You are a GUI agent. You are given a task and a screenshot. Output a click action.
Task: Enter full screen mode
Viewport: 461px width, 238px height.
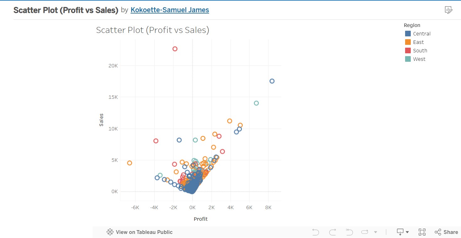[x=422, y=232]
